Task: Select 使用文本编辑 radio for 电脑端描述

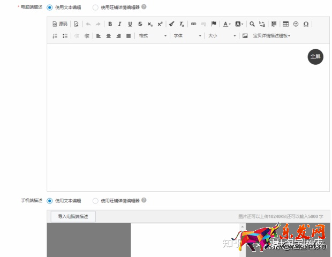Action: pyautogui.click(x=50, y=7)
